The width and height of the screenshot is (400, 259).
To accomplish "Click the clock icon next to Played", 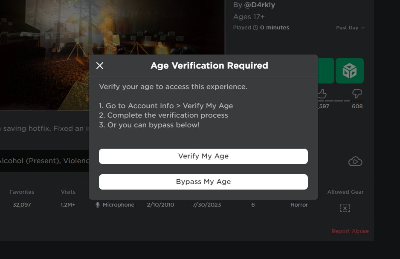I will click(x=255, y=28).
